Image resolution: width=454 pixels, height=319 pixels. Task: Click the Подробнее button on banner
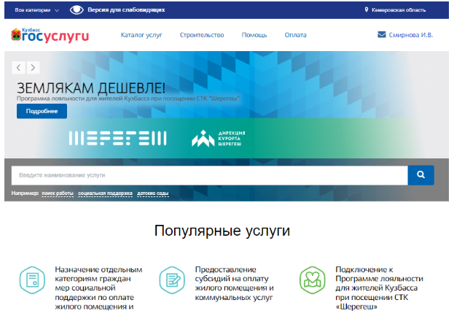42,111
